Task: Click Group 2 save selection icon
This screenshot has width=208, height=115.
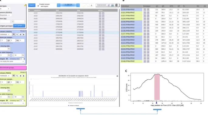Action: [14, 76]
